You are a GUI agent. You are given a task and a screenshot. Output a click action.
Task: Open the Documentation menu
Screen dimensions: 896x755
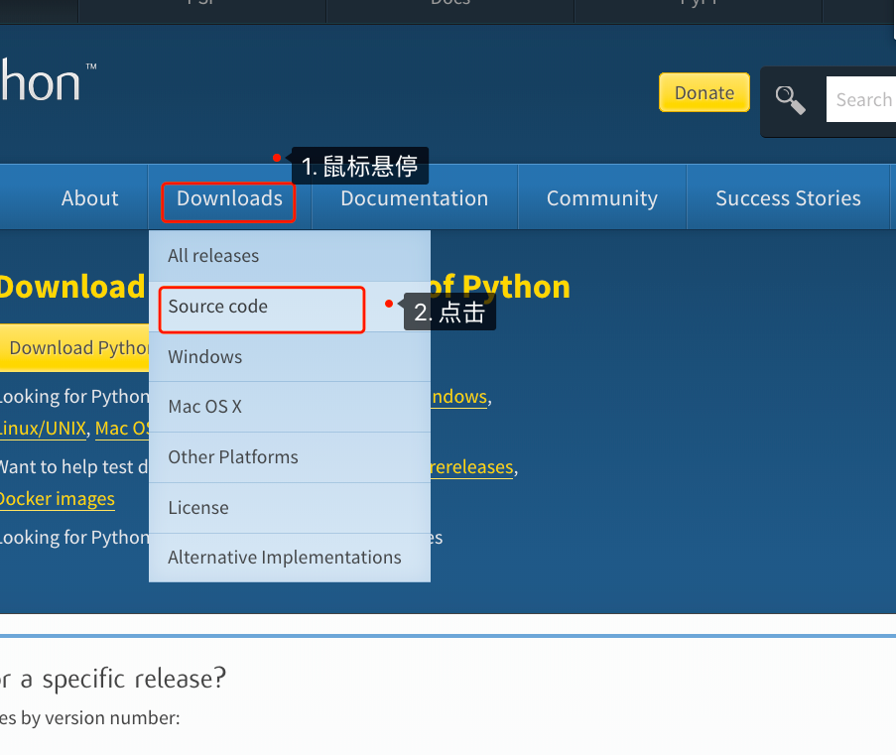[x=414, y=198]
